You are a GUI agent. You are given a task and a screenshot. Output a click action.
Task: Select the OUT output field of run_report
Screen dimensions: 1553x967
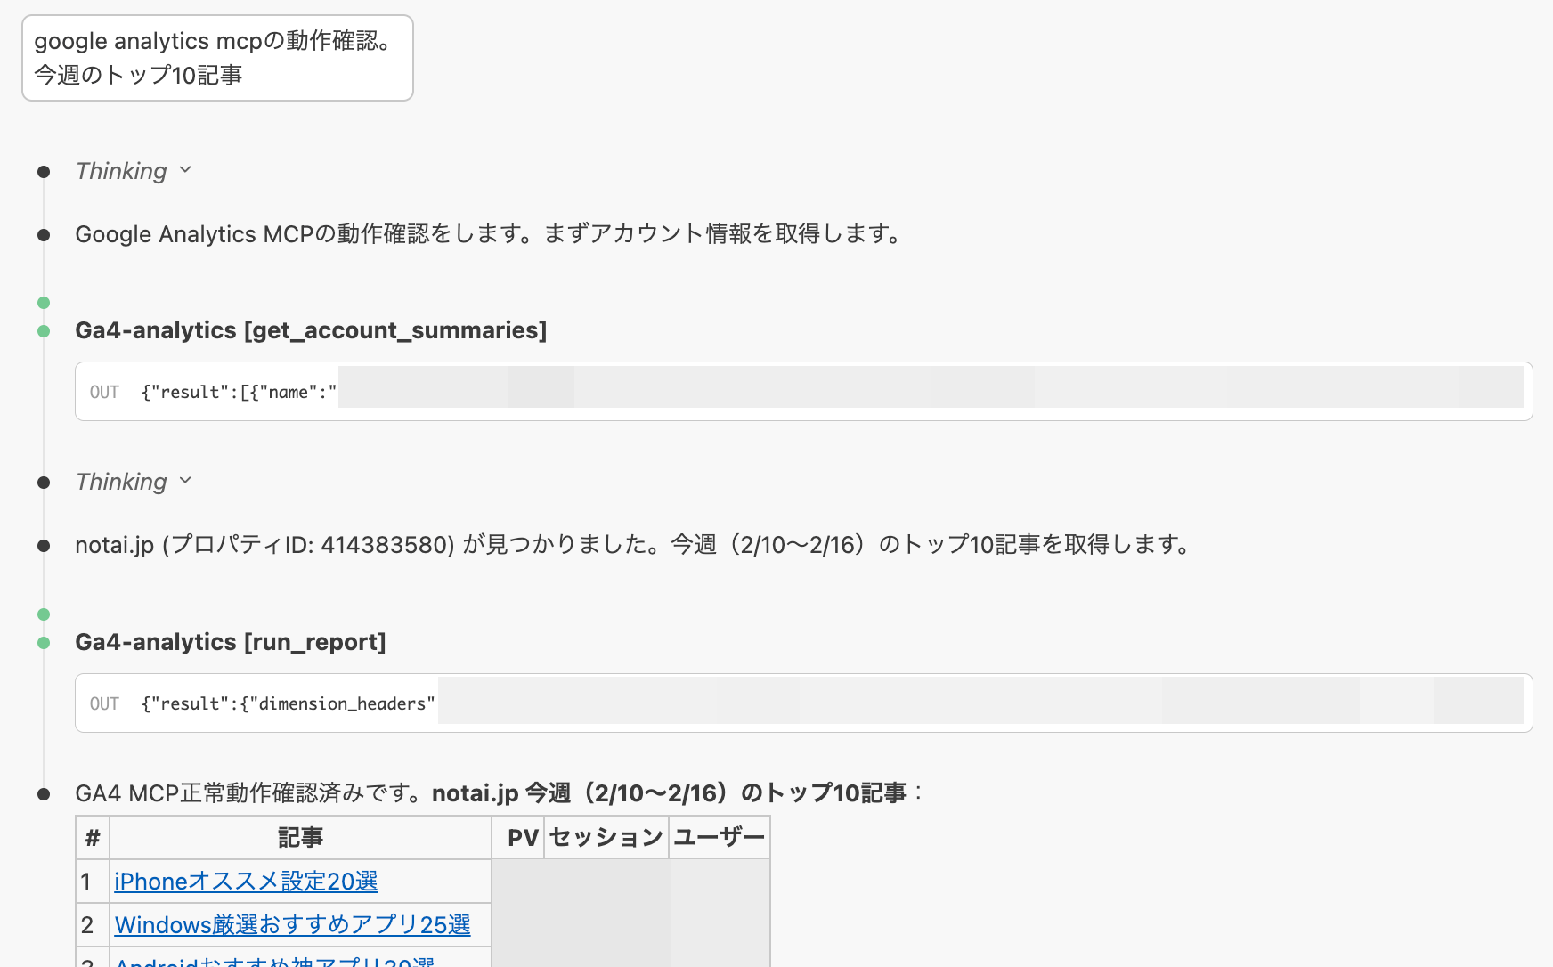click(801, 703)
